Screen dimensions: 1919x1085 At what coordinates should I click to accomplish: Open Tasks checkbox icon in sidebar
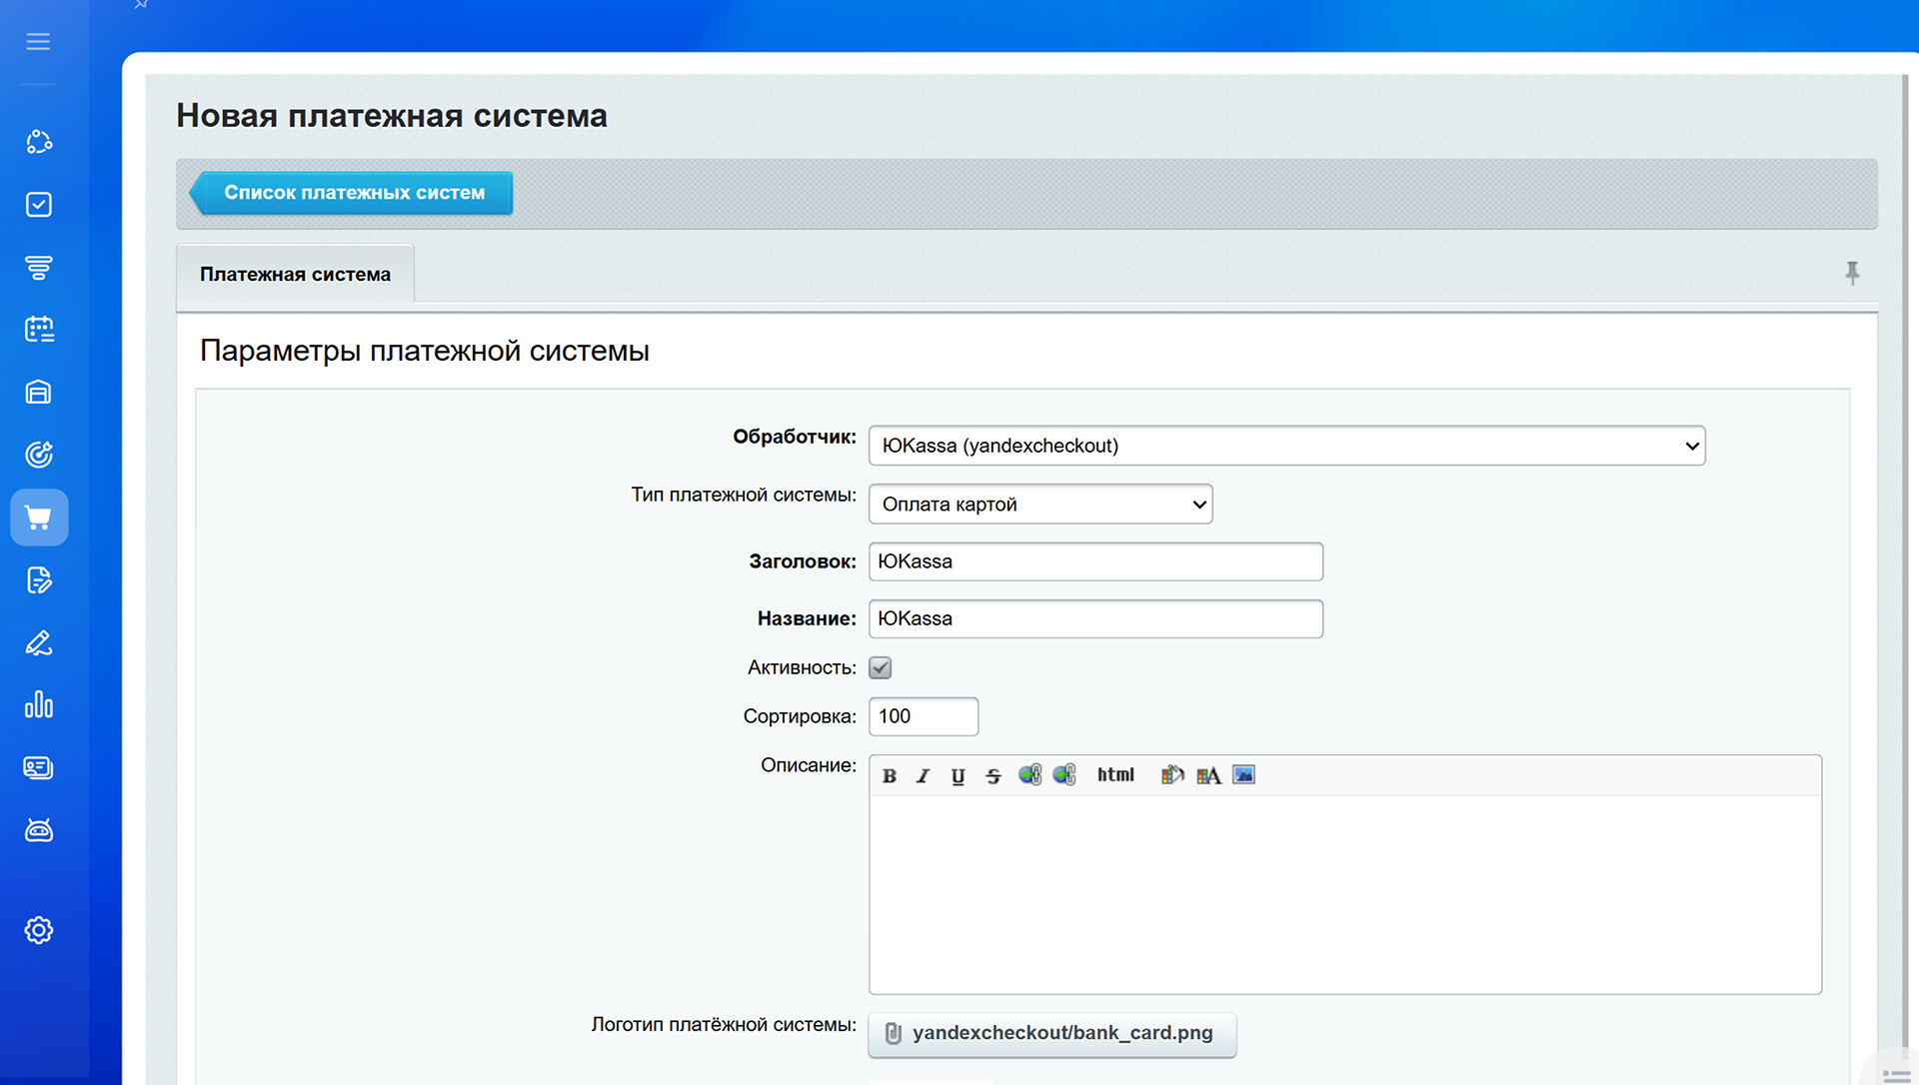pyautogui.click(x=39, y=205)
